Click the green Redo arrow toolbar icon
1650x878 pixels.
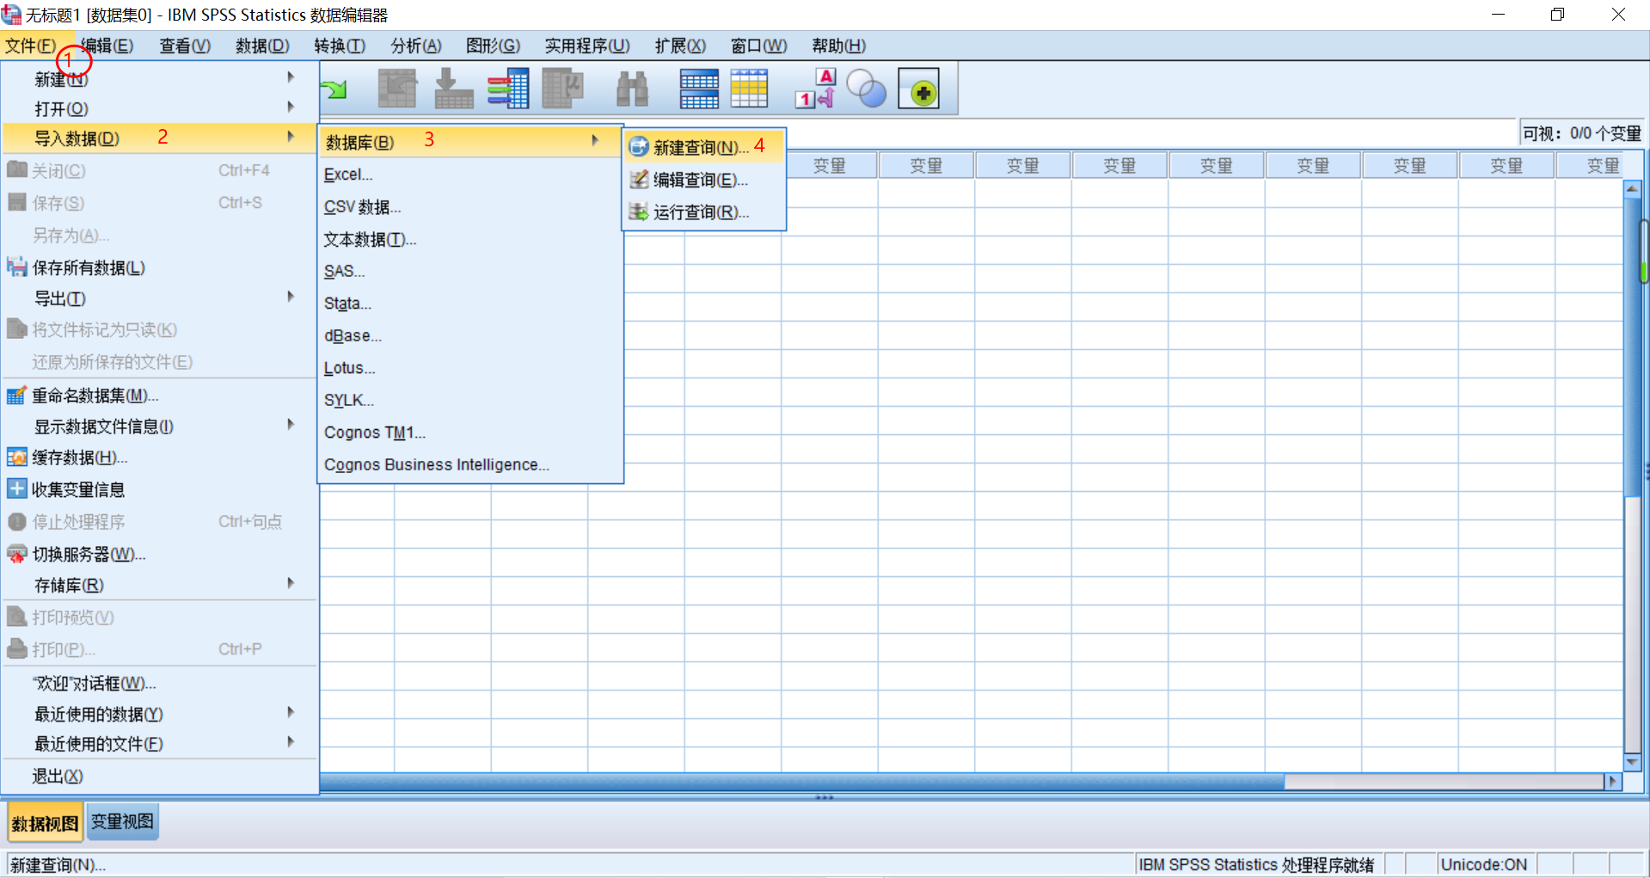(x=333, y=88)
